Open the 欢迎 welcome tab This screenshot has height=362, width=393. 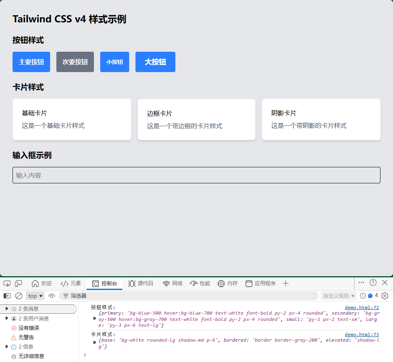pos(41,284)
